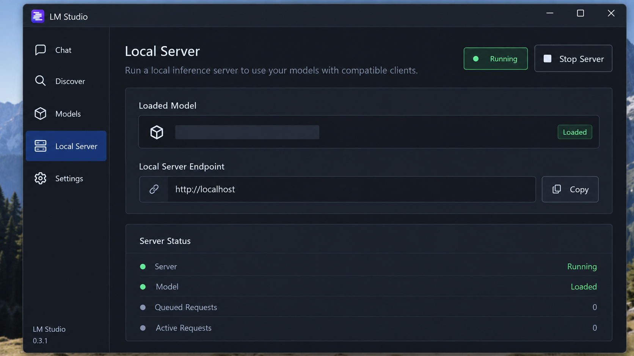Image resolution: width=634 pixels, height=356 pixels.
Task: Click the green Loaded value in Model row
Action: click(x=584, y=287)
